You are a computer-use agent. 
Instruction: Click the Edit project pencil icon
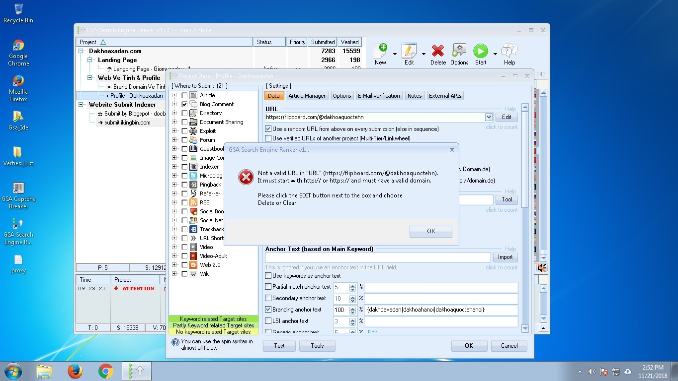point(409,51)
